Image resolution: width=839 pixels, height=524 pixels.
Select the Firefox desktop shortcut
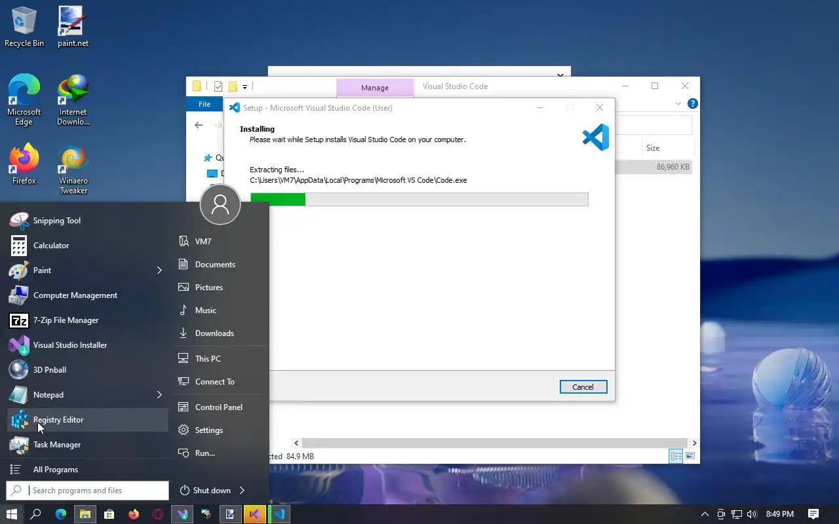24,165
